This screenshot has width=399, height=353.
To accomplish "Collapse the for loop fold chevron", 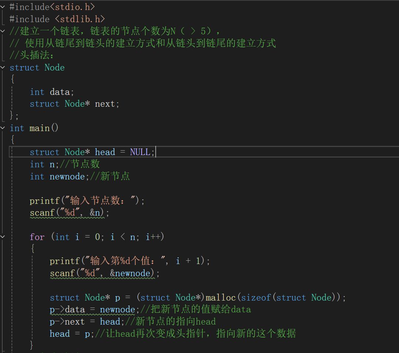I will (3, 237).
